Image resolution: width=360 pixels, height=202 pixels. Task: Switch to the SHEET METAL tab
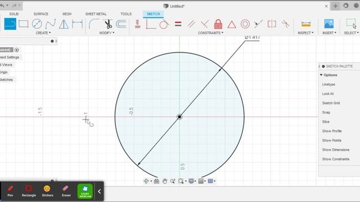pyautogui.click(x=96, y=14)
